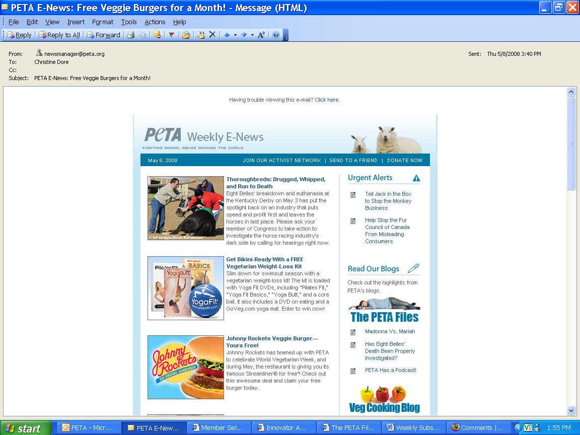Open the 'Donate Now' link in the newsletter

click(x=405, y=160)
